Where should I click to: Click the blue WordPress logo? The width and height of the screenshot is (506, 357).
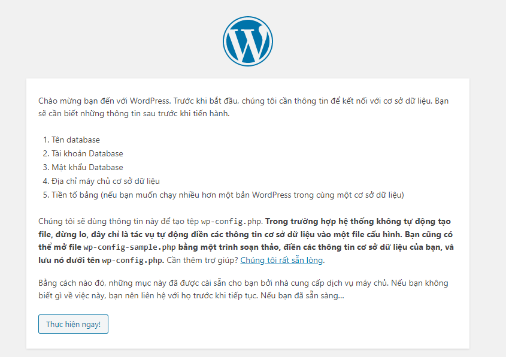tap(248, 41)
